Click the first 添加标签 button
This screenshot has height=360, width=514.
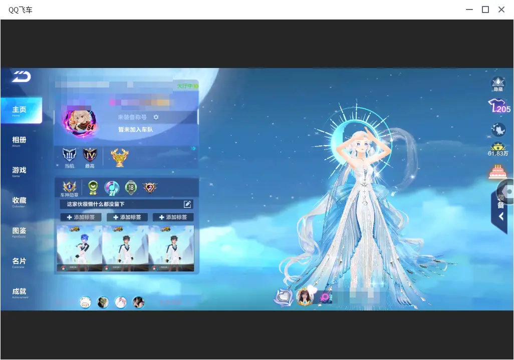coord(81,217)
